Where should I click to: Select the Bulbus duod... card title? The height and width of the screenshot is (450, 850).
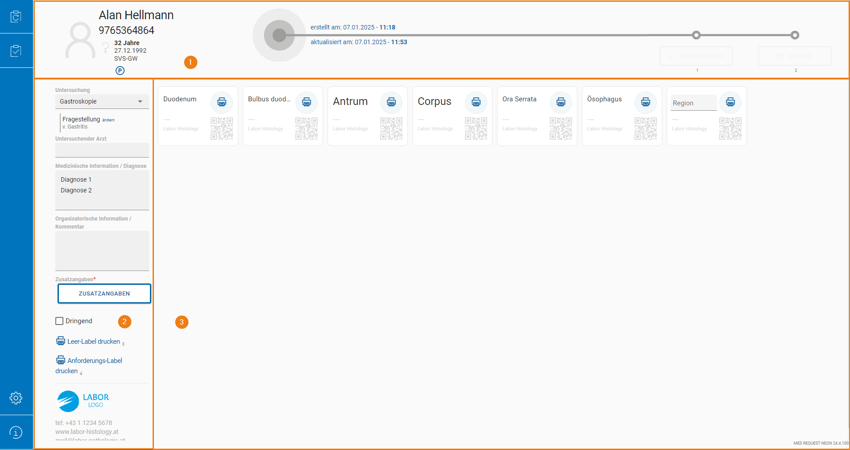[269, 99]
